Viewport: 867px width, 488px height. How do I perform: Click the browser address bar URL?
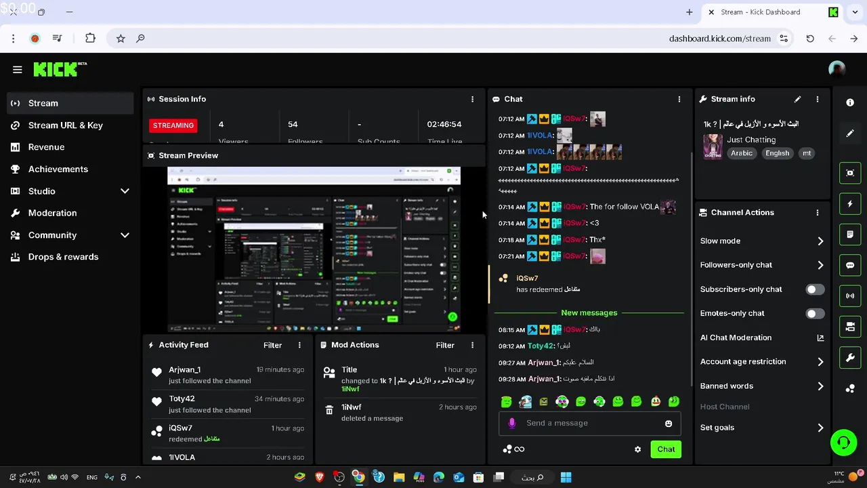click(x=719, y=39)
